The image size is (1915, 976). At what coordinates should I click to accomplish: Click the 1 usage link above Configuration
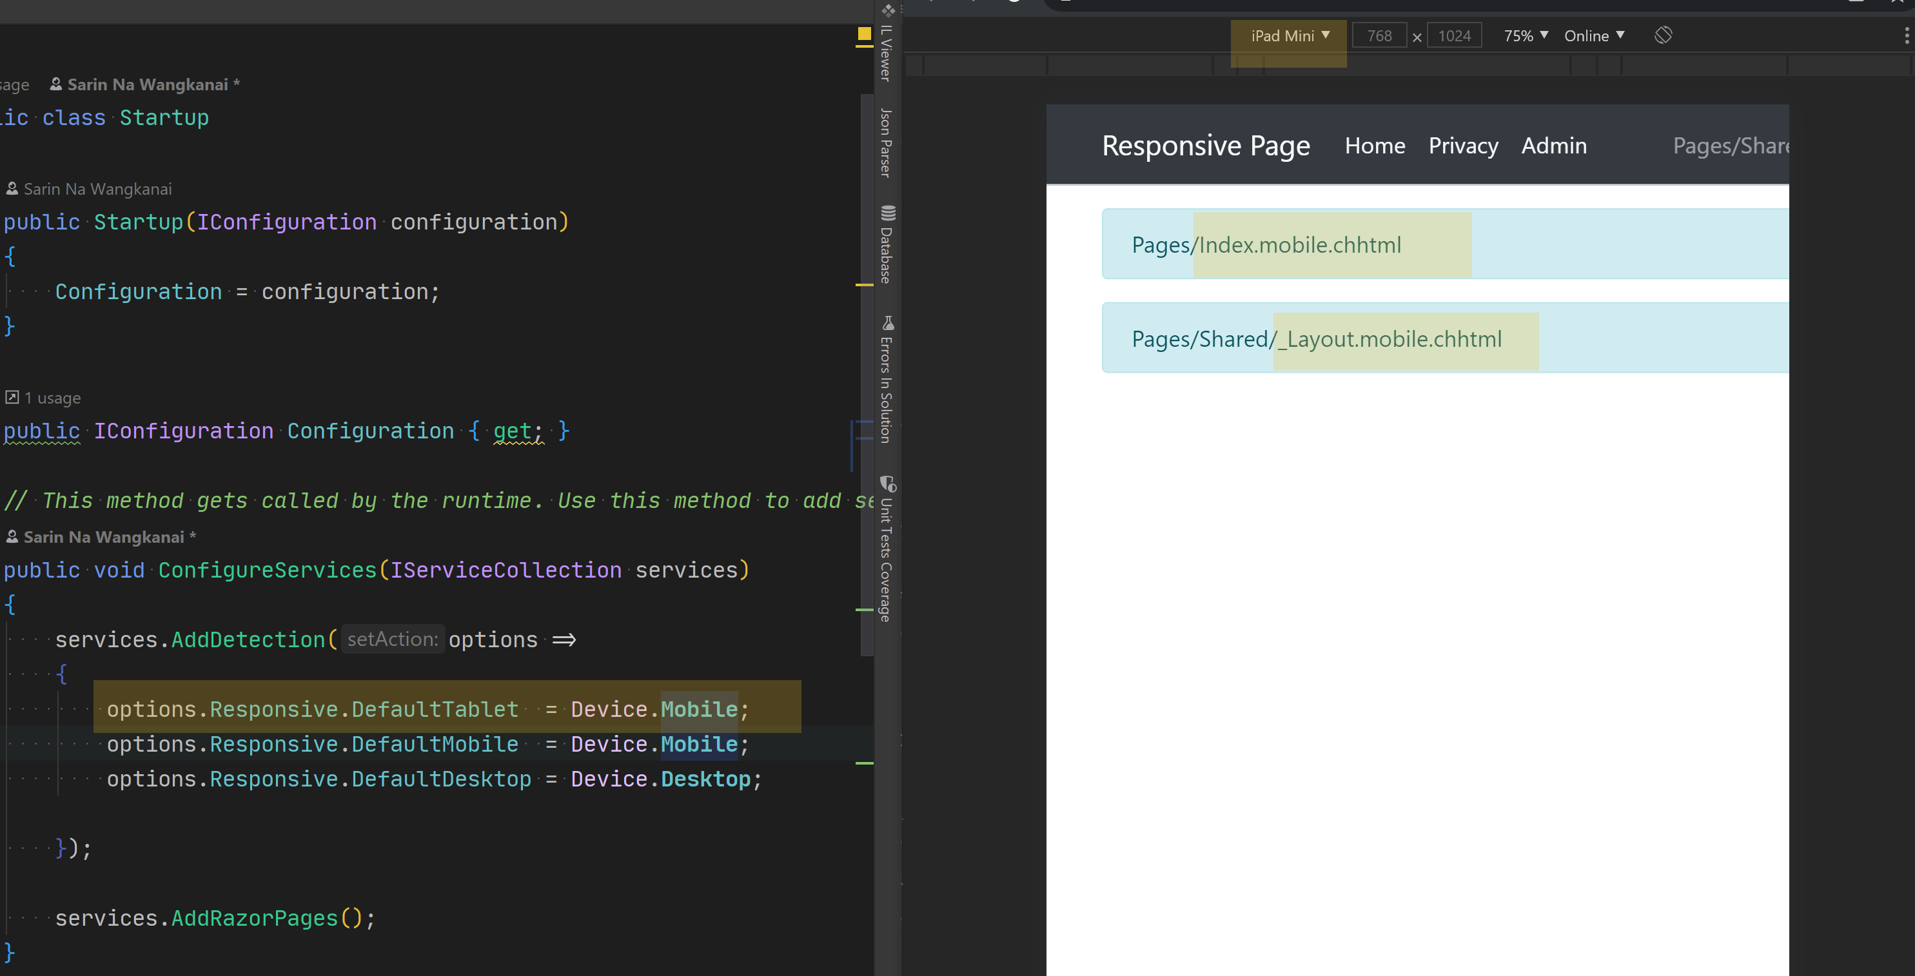coord(52,398)
